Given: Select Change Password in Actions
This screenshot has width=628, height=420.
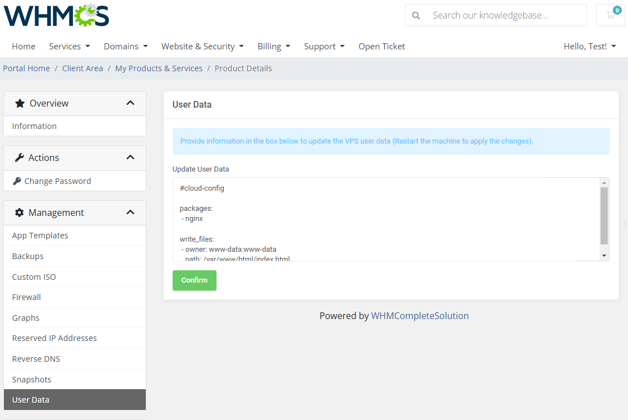Looking at the screenshot, I should coord(75,181).
